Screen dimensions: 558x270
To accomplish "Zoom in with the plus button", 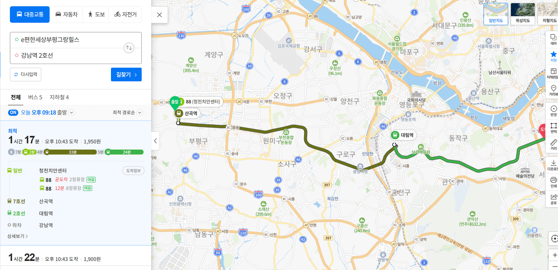I will 554,255.
